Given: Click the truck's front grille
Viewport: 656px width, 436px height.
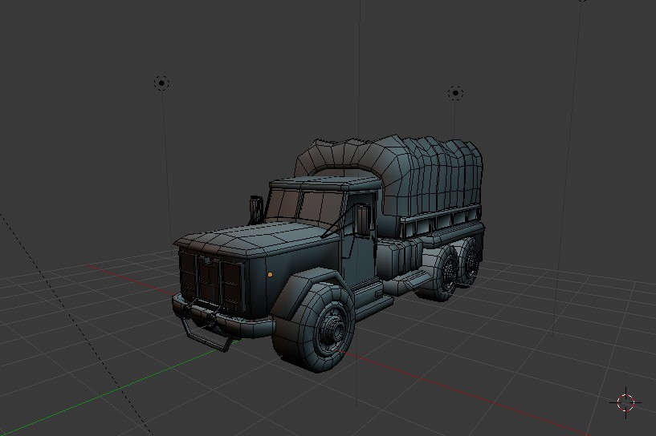Looking at the screenshot, I should [211, 281].
